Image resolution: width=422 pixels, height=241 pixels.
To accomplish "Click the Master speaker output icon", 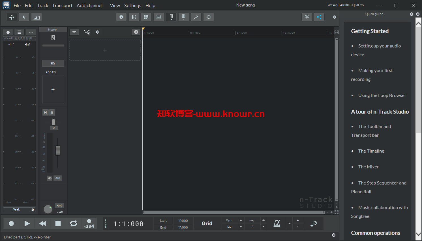I will click(x=53, y=38).
